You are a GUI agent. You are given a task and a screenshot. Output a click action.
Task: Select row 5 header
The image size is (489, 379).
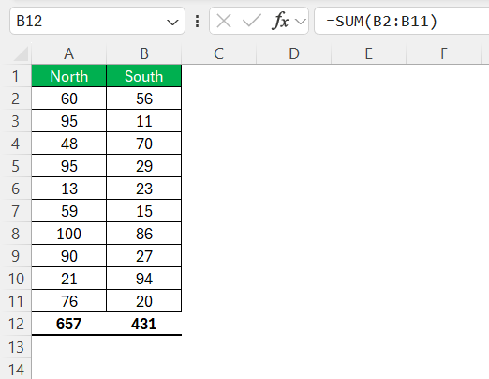[16, 166]
